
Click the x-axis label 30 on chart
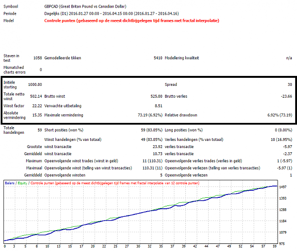(x=138, y=246)
